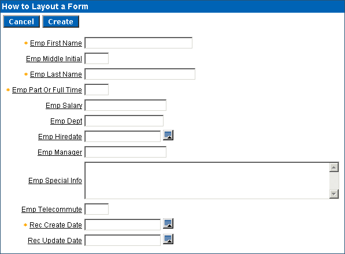
Task: Open calendar picker for Emp Hiredate
Action: point(168,135)
